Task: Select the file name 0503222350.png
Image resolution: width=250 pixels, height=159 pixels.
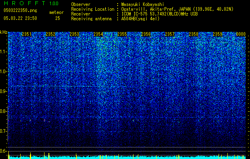Action: pos(20,11)
